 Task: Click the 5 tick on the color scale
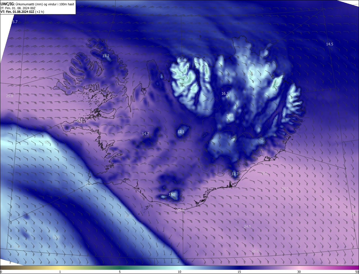(120, 272)
